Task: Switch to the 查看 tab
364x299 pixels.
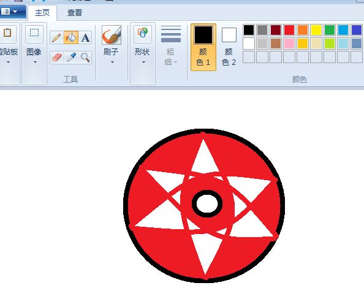Action: (x=75, y=13)
